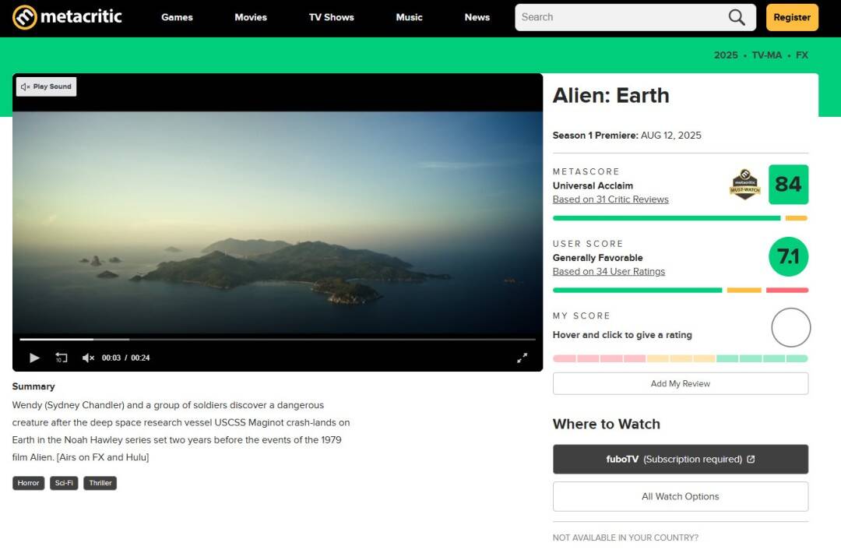Open Based on 31 Critic Reviews link

tap(611, 199)
